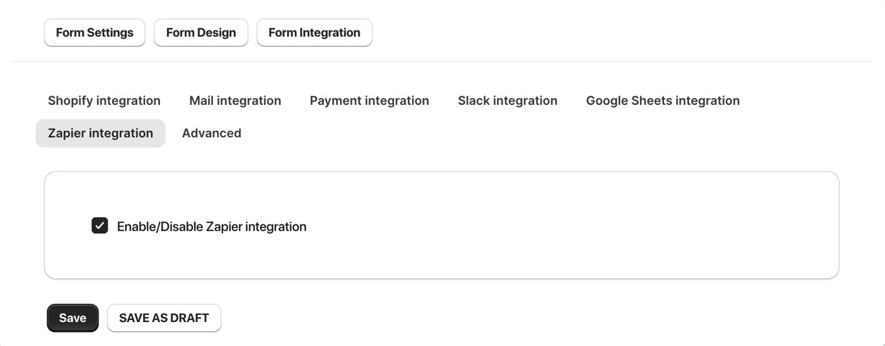Click the Enable/Disable Zapier integration label
885x346 pixels.
click(211, 227)
